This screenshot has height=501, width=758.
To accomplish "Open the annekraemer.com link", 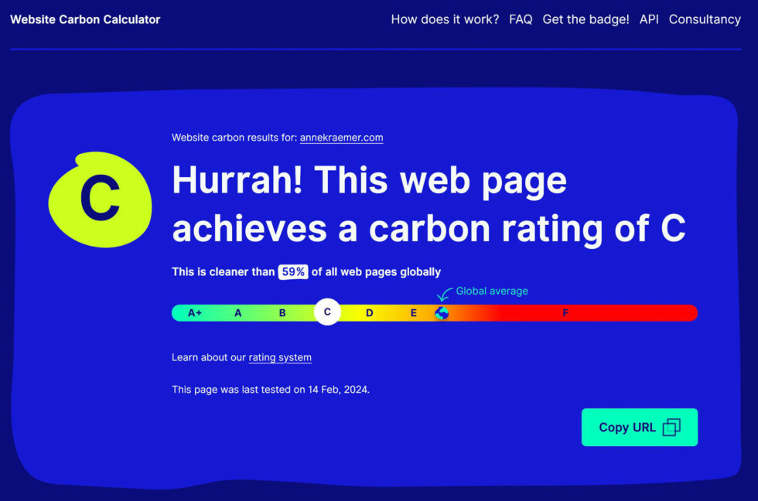I will [341, 138].
